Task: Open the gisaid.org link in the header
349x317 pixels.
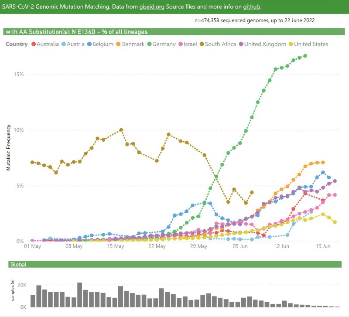Action: [152, 7]
